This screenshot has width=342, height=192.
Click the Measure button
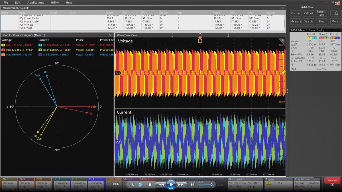(296, 21)
